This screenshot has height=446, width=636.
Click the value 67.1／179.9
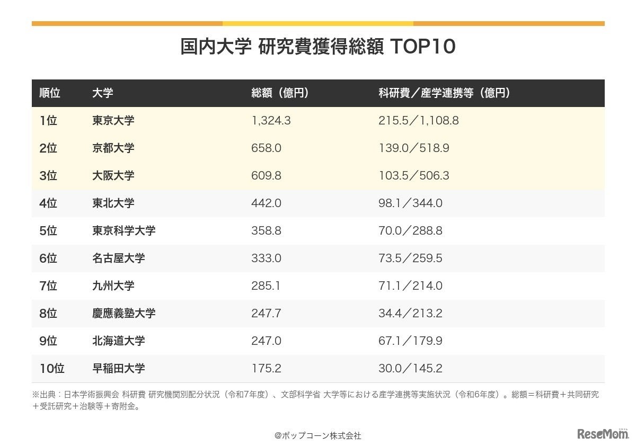pos(411,341)
